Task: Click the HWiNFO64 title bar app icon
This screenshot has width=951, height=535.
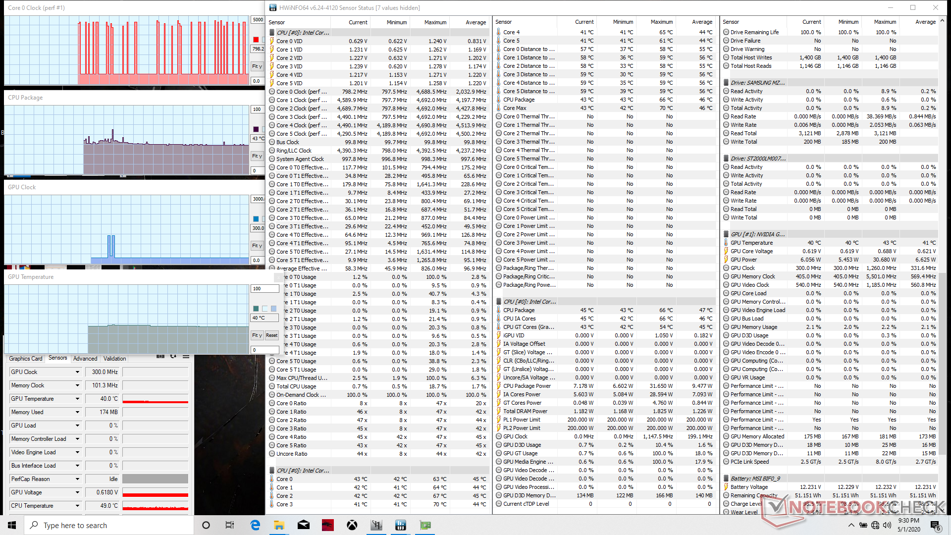Action: click(x=273, y=7)
